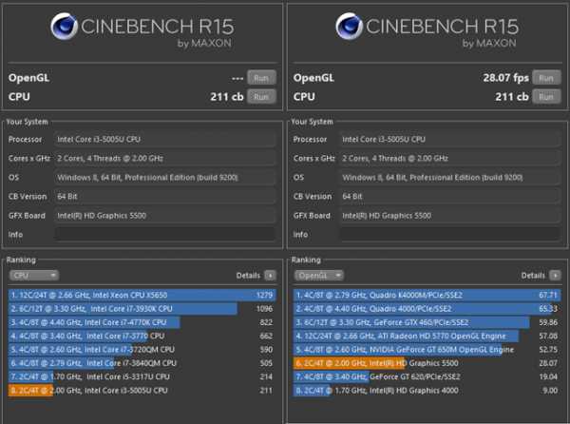Viewport: 570px width, 424px height.
Task: Click the CB Version field in left window
Action: tap(165, 197)
